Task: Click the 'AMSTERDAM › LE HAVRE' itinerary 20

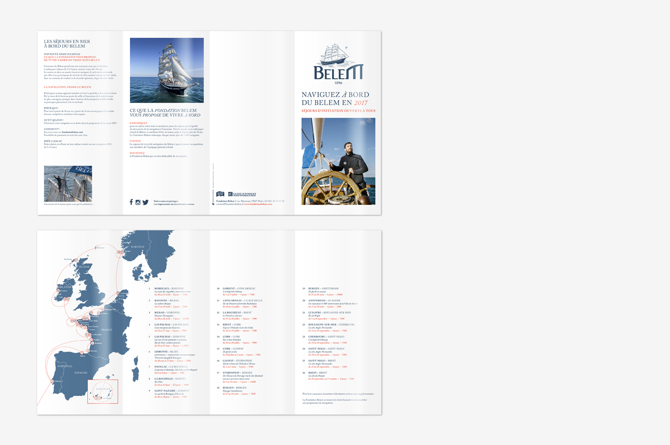Action: (324, 301)
